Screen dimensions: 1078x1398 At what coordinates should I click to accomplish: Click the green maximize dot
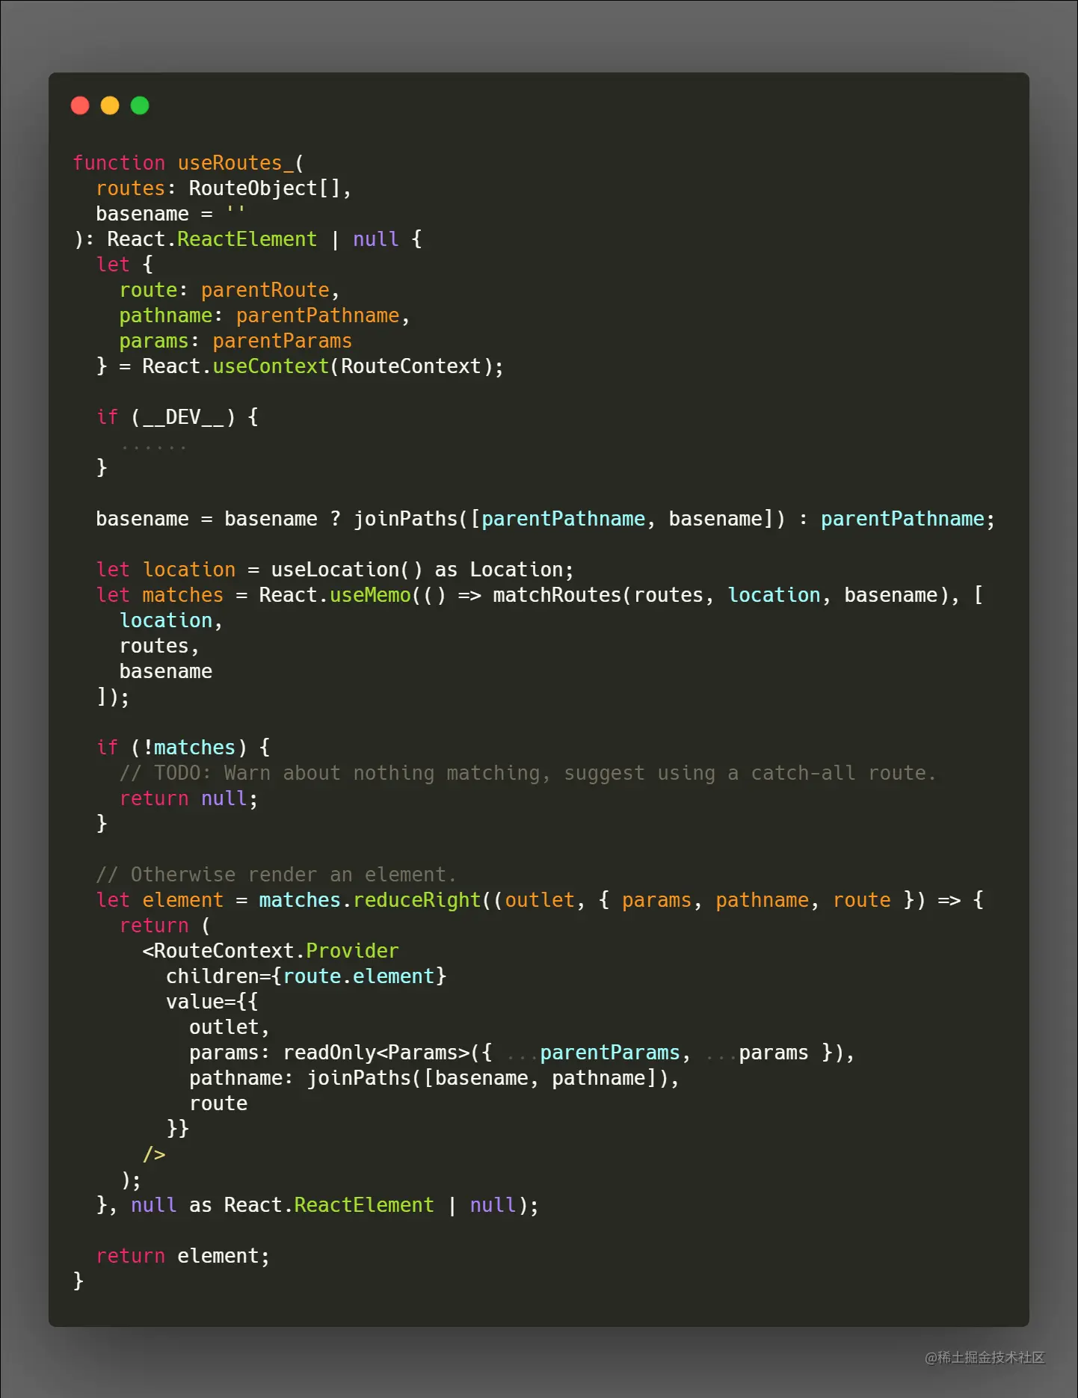tap(140, 105)
